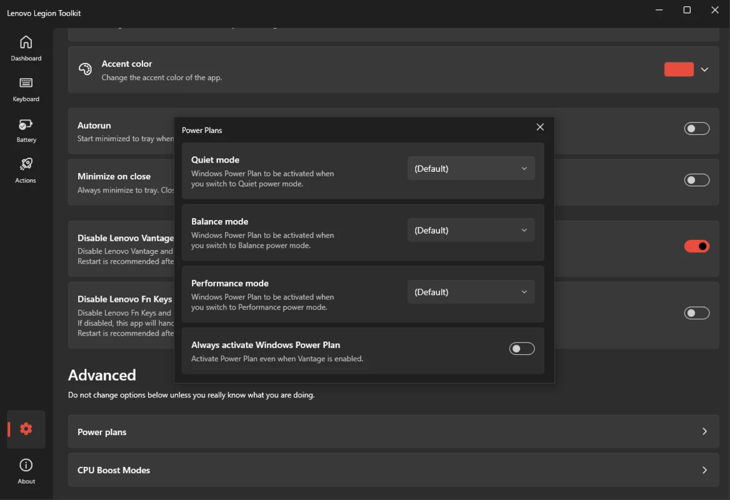The height and width of the screenshot is (500, 730).
Task: Select the Settings gear icon
Action: pos(26,429)
